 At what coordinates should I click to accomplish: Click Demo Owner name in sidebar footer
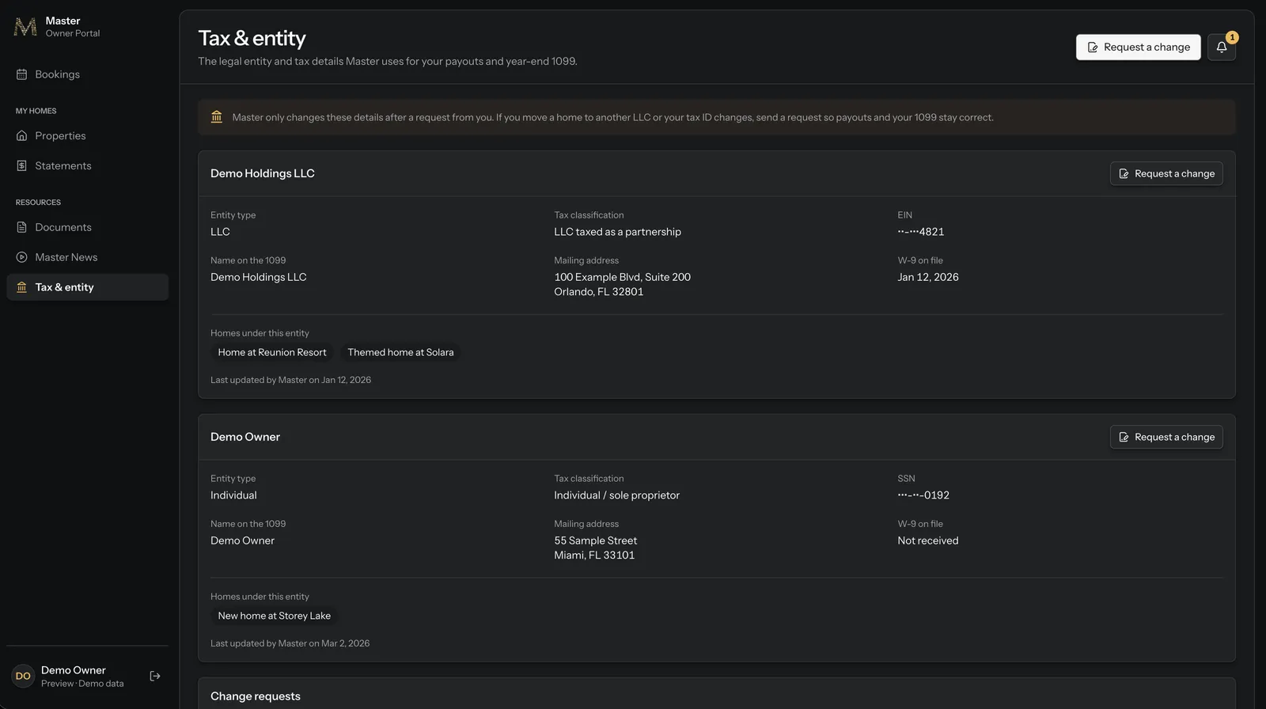pyautogui.click(x=74, y=670)
